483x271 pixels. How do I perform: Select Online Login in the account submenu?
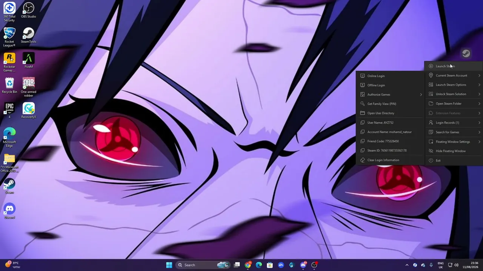pyautogui.click(x=390, y=76)
